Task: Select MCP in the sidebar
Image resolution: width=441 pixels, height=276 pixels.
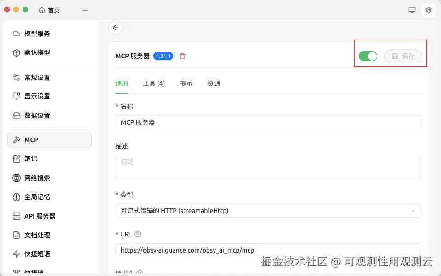Action: coord(50,140)
